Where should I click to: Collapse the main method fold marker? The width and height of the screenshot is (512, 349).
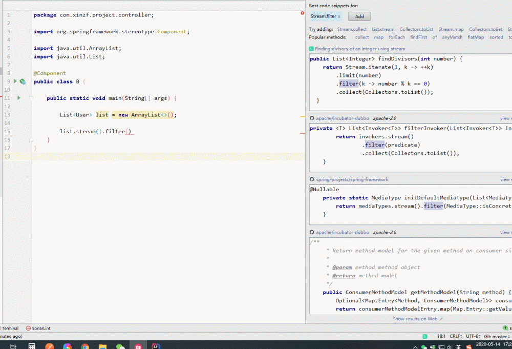coord(31,98)
